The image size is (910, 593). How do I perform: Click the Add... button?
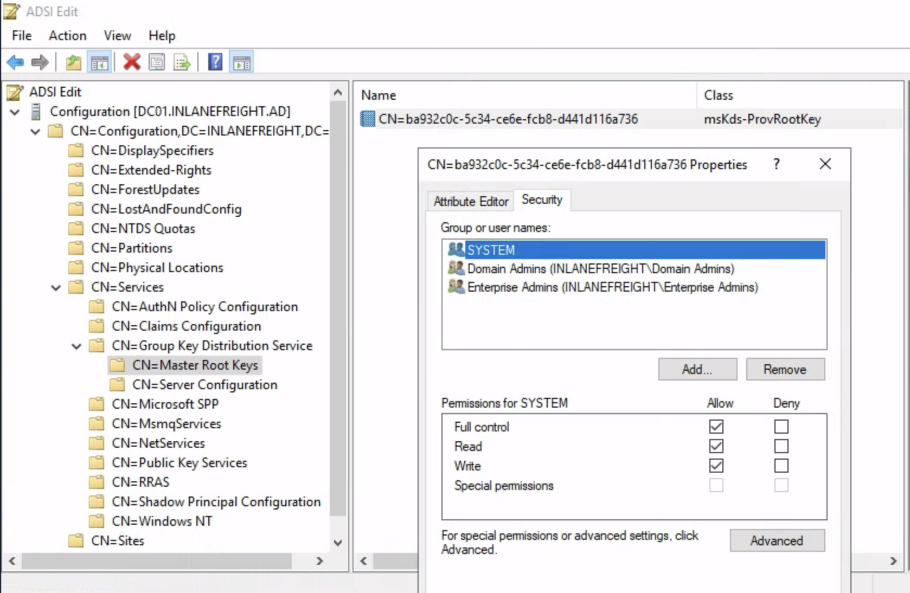(697, 369)
